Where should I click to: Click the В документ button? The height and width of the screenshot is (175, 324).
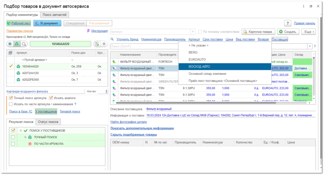point(48,23)
